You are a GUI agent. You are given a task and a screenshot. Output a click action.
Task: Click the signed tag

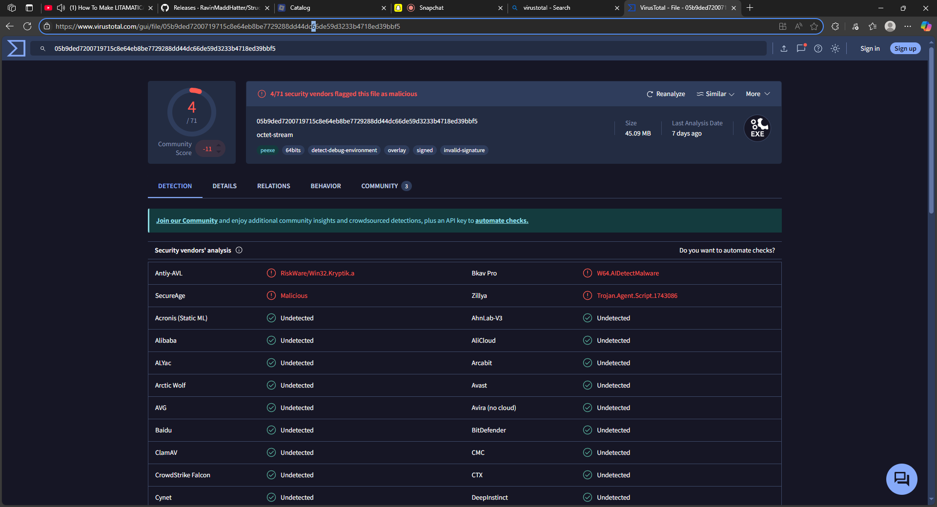coord(425,150)
